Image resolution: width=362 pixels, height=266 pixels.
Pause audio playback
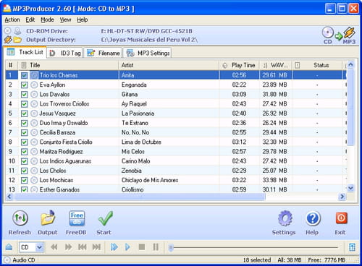point(156,247)
